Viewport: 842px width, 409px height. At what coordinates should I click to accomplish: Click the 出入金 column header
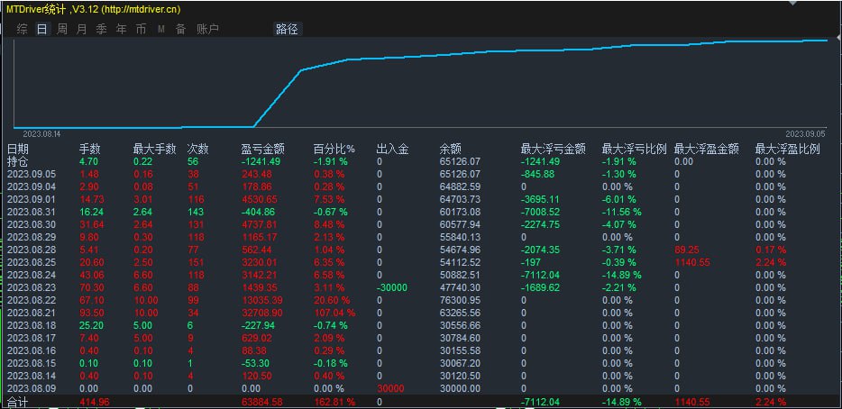point(392,150)
